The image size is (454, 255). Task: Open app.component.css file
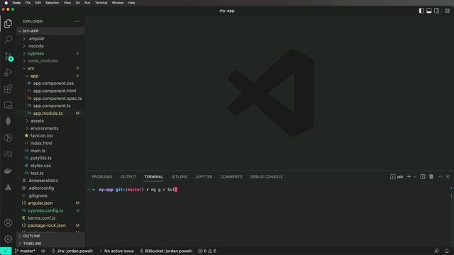[50, 84]
